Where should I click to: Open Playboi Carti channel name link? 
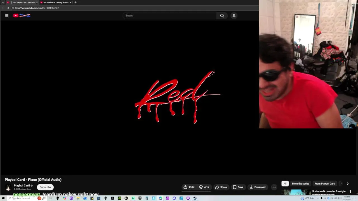(x=22, y=186)
